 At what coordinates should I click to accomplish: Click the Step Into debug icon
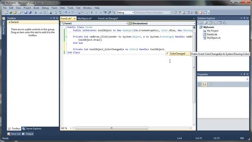105,13
